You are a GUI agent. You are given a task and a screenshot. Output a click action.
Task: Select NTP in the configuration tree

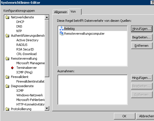click(19, 31)
